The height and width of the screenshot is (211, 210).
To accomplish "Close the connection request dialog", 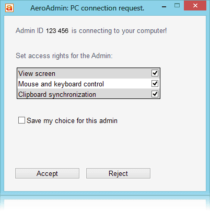I will coord(195,6).
